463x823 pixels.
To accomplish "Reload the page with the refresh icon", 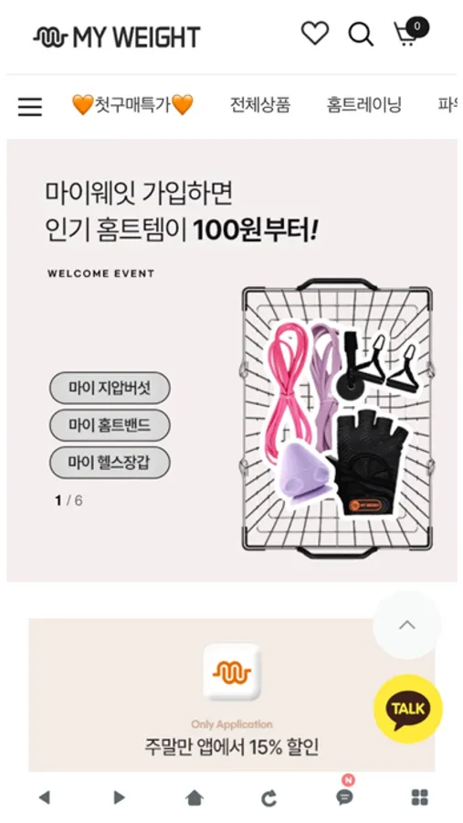I will (269, 798).
